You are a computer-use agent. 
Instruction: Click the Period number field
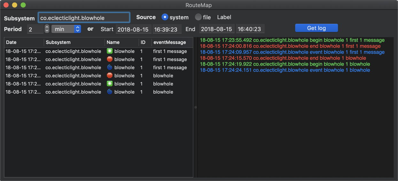pyautogui.click(x=35, y=29)
